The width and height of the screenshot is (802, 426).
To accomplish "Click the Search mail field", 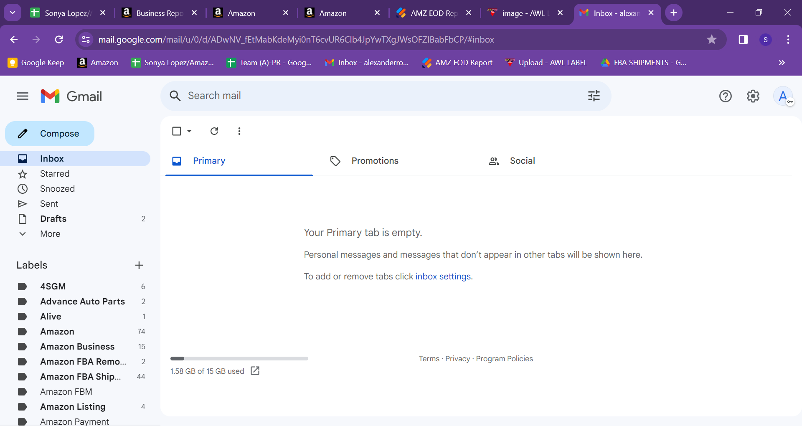I will point(385,96).
